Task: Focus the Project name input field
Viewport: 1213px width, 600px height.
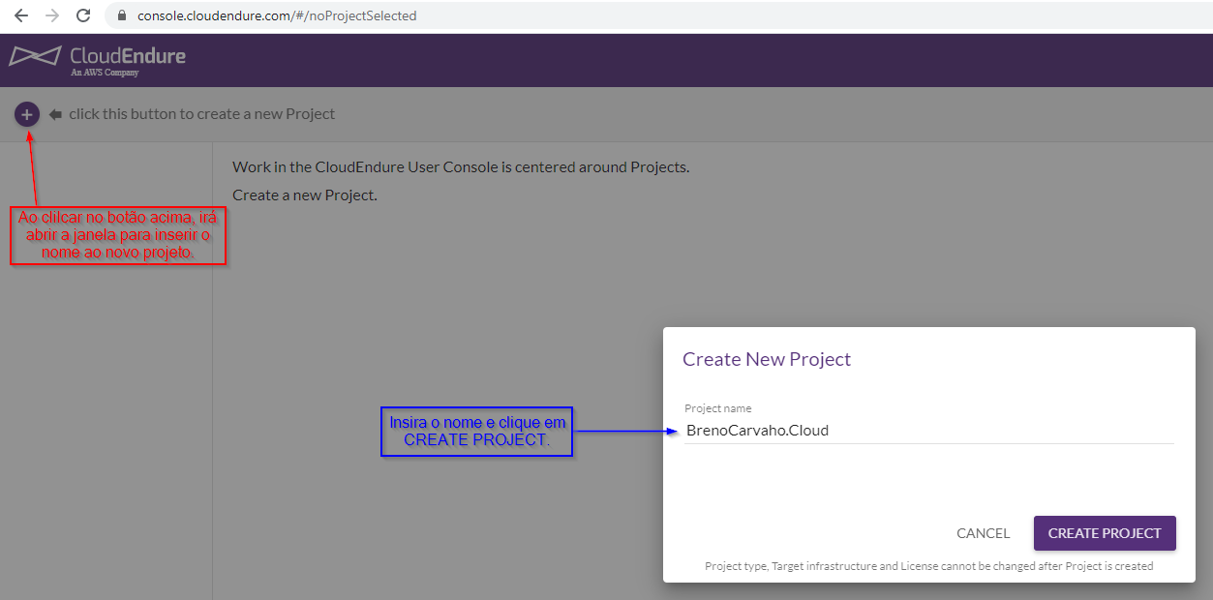Action: (x=927, y=431)
